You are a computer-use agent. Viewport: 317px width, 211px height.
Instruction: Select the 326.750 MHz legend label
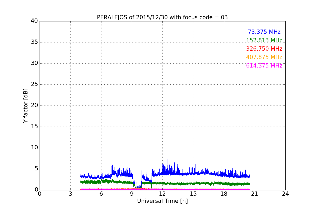[x=264, y=49]
